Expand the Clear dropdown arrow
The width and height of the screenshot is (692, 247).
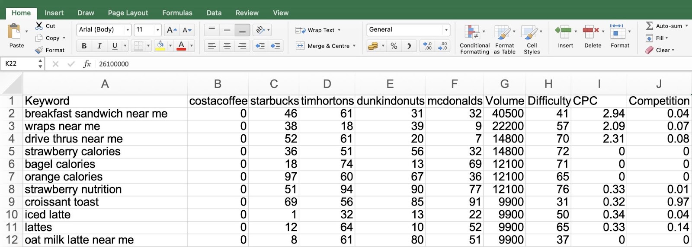coord(673,50)
